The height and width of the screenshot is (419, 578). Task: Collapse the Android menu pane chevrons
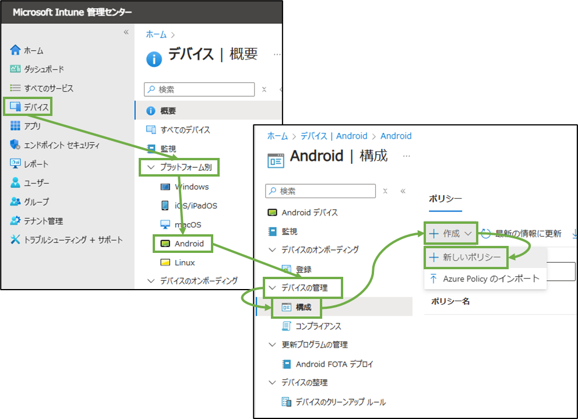pos(403,191)
